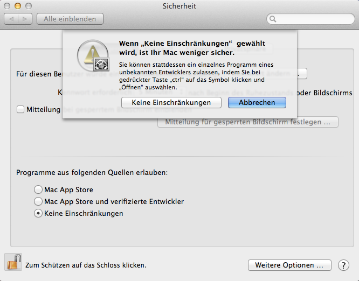Viewport: 359px width, 281px height.
Task: Click the warning icon in the dialog
Action: [93, 55]
